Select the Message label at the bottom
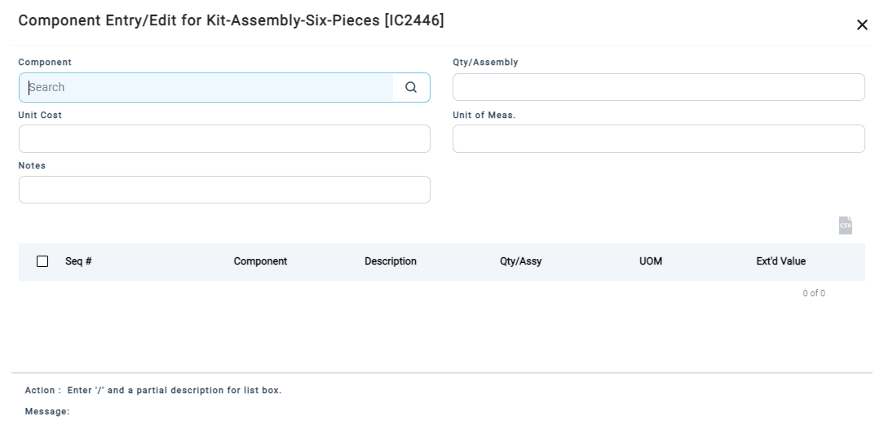The height and width of the screenshot is (429, 884). tap(47, 412)
